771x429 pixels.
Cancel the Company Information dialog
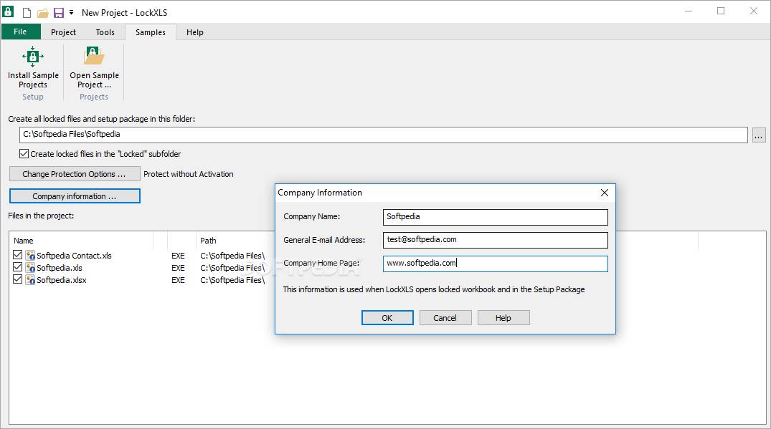[445, 317]
